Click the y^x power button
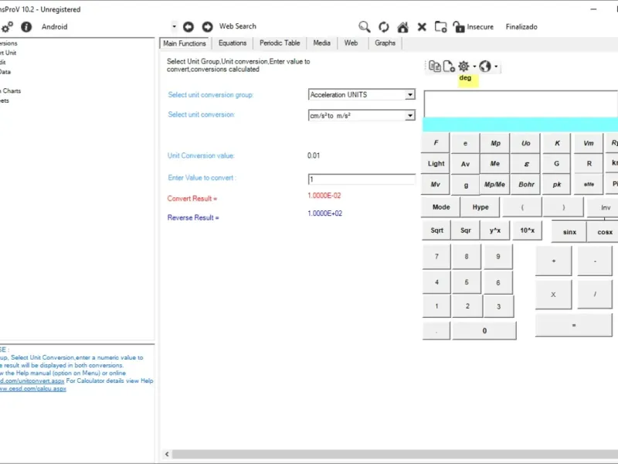618x464 pixels. 494,230
